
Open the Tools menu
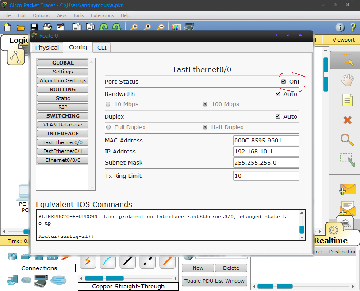click(78, 15)
